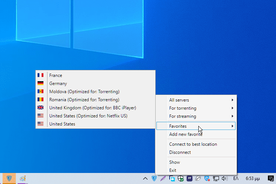
Task: Click the United Kingdom flag icon
Action: point(40,107)
